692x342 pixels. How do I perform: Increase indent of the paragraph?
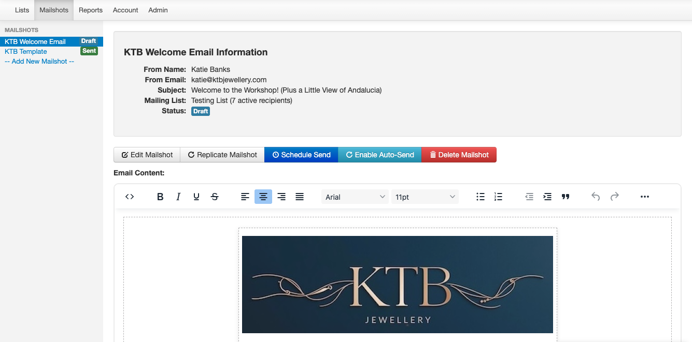pyautogui.click(x=547, y=197)
